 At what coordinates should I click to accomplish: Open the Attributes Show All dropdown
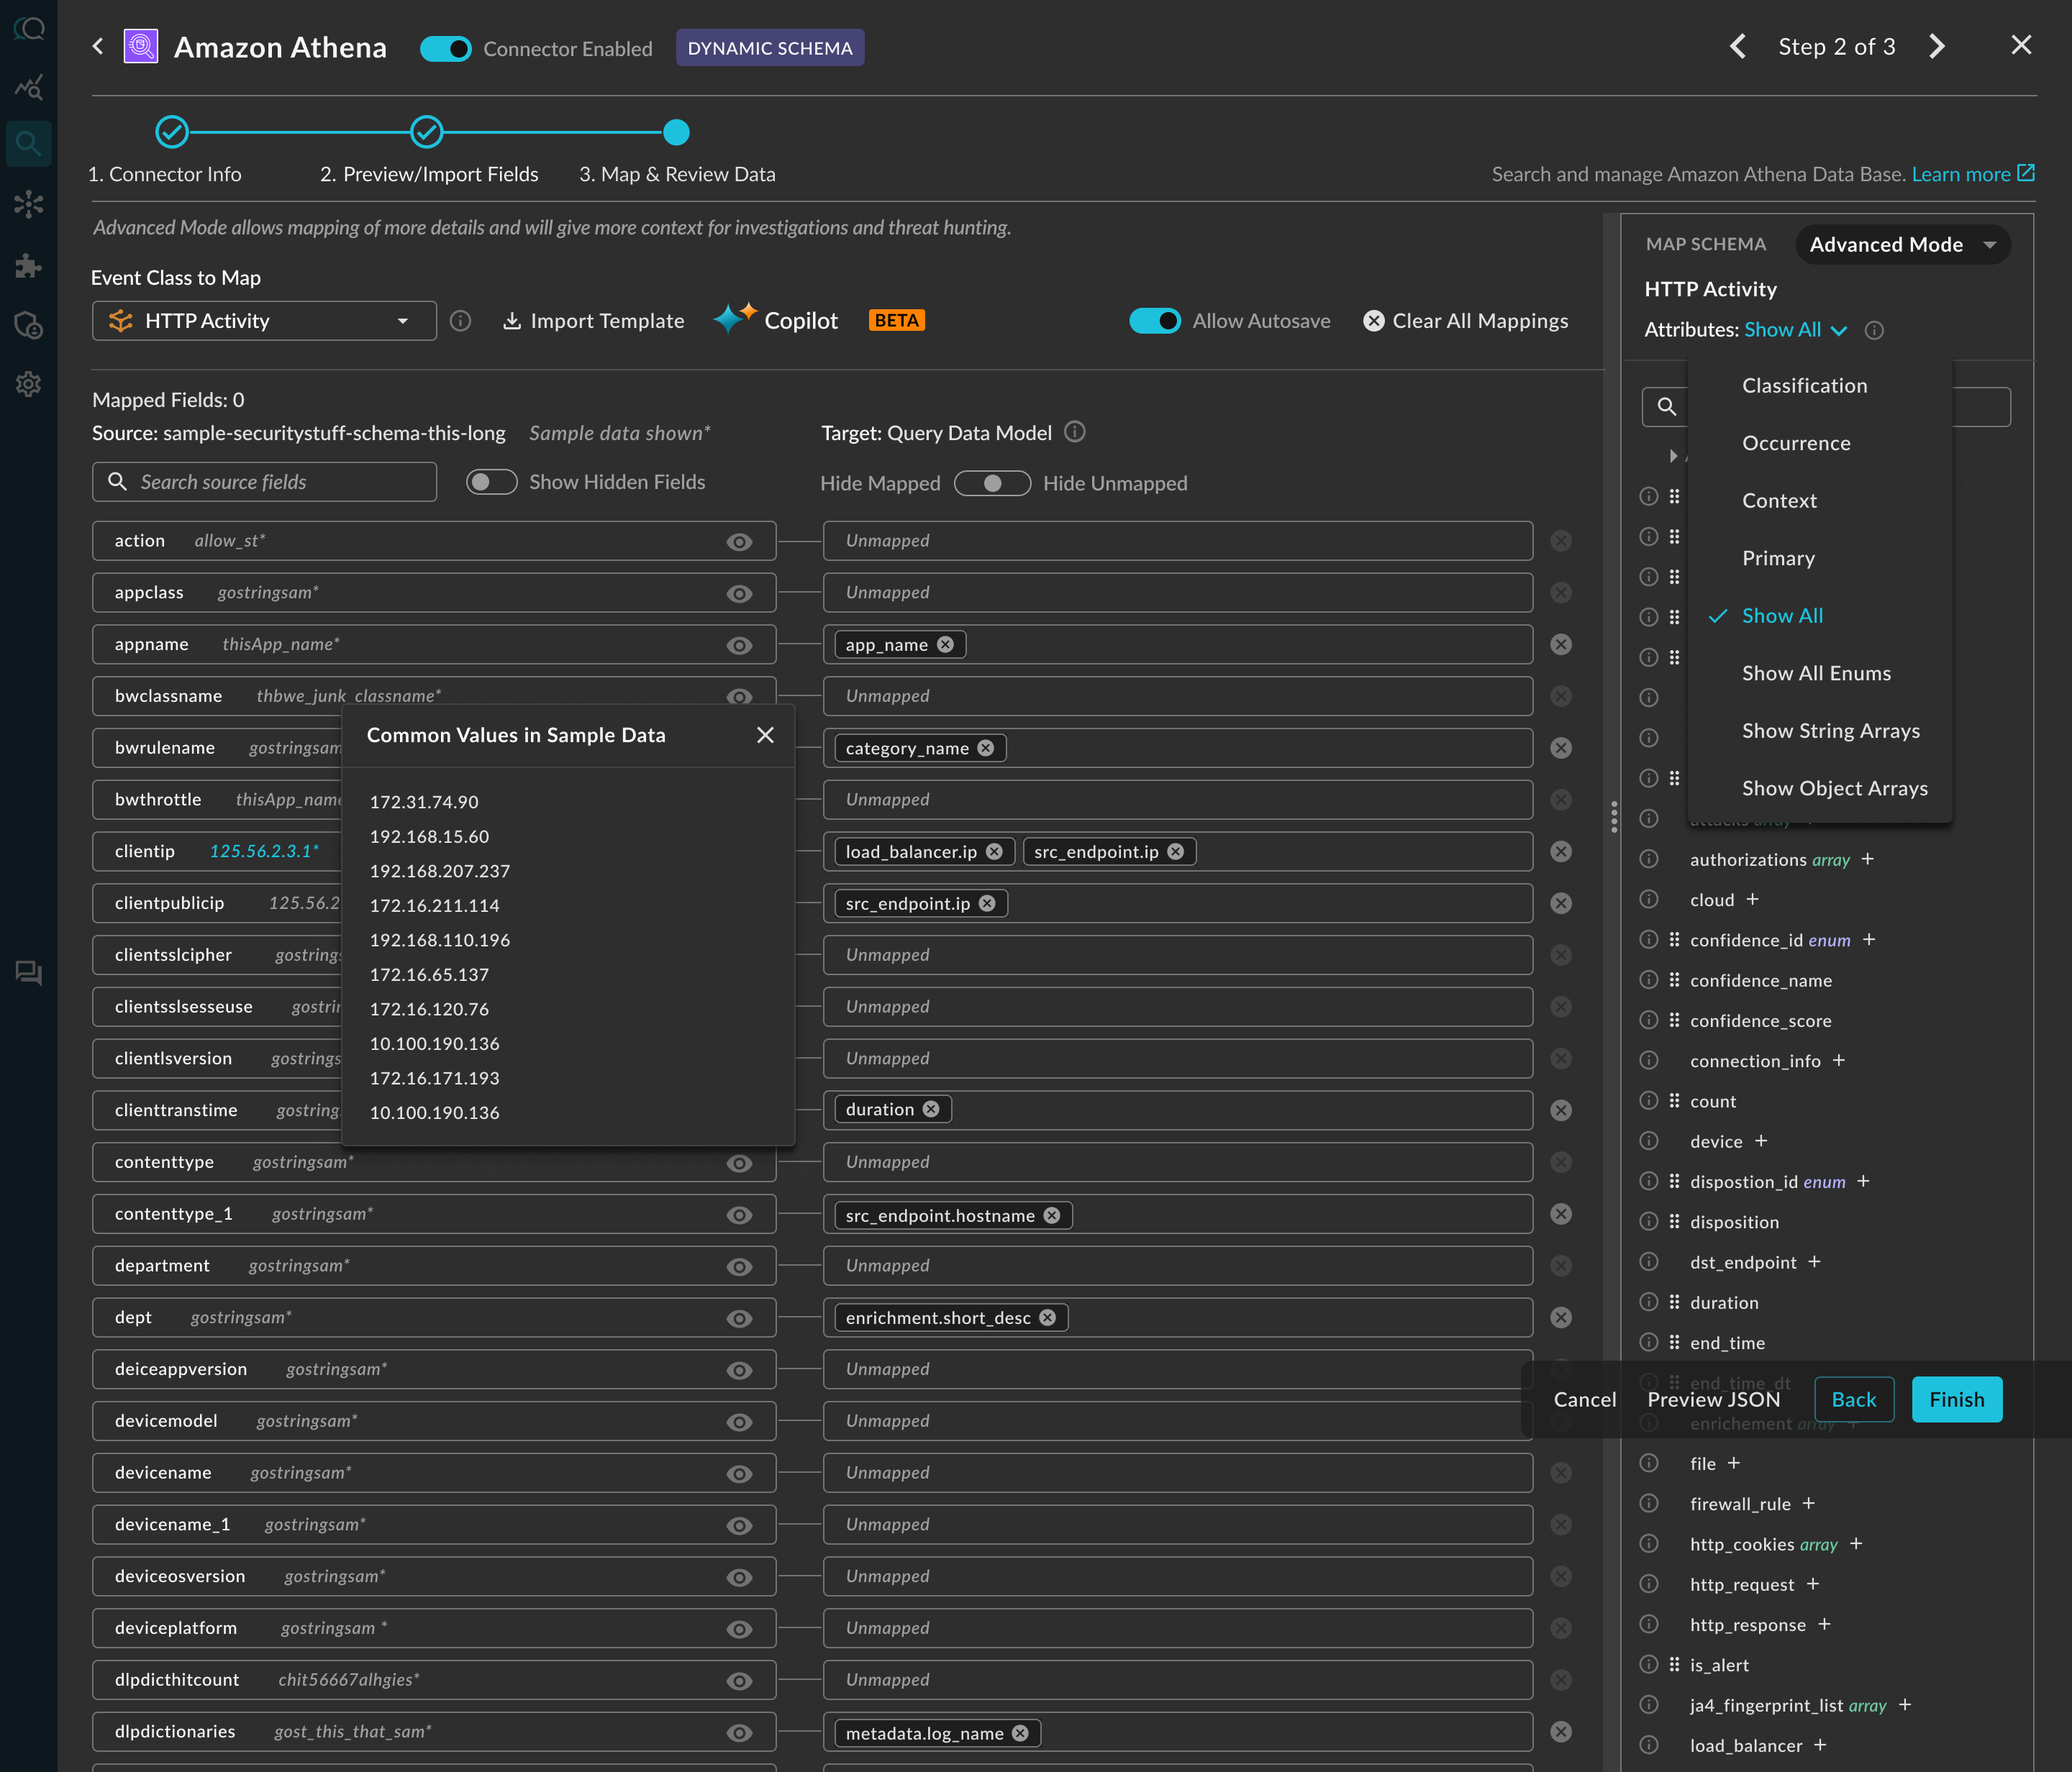click(x=1795, y=330)
